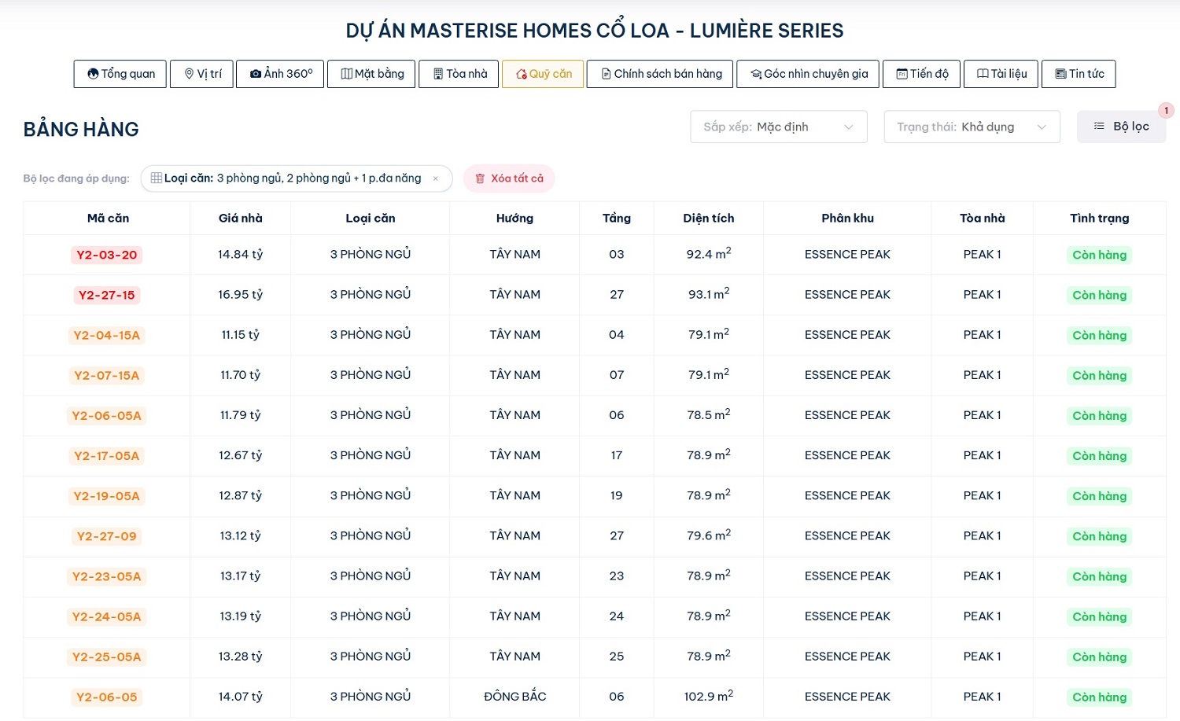Image resolution: width=1180 pixels, height=721 pixels.
Task: Click Còn hàng status for Y2-06-05
Action: click(1099, 697)
